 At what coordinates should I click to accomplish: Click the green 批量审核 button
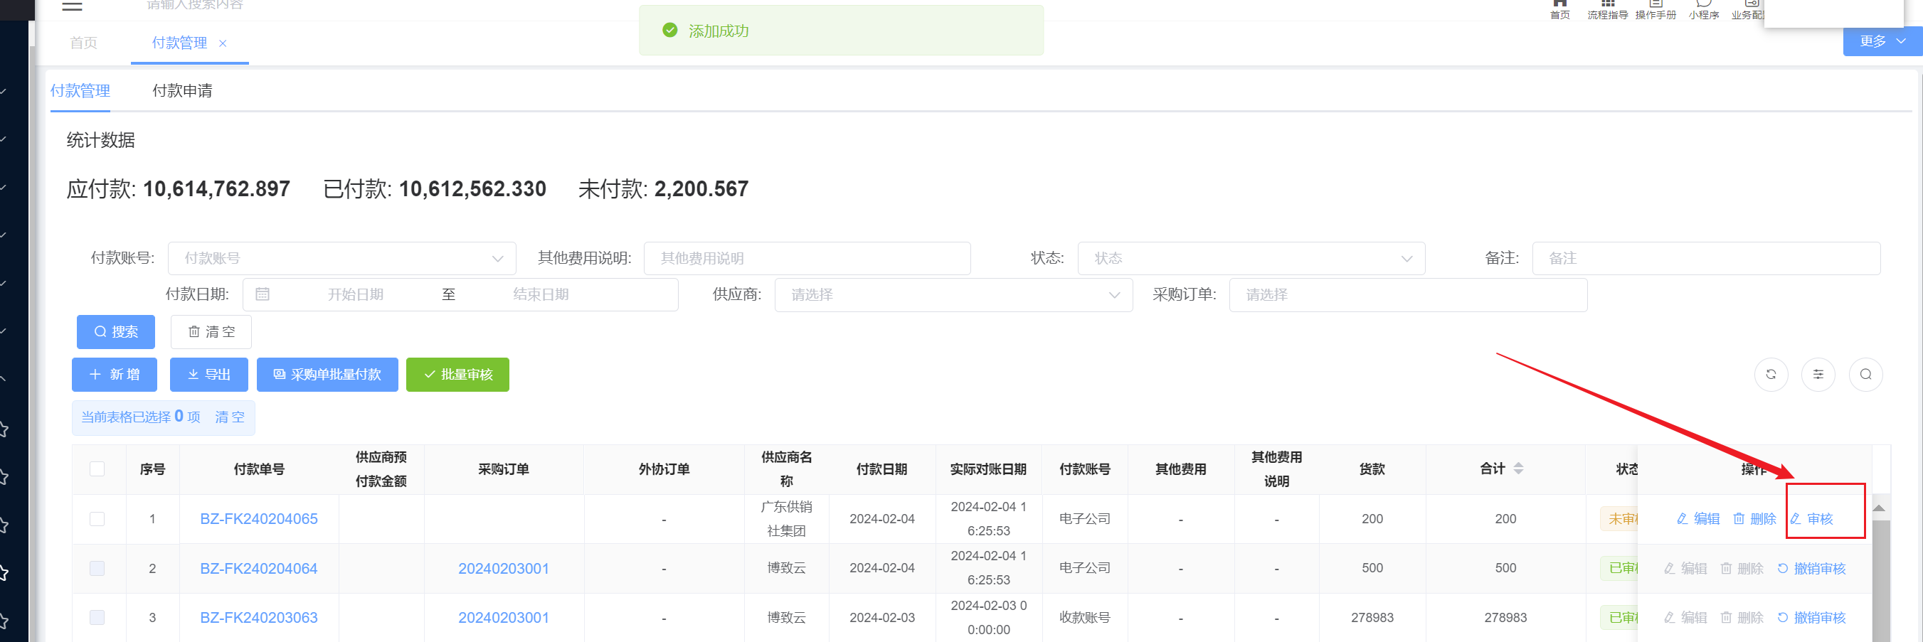coord(457,374)
